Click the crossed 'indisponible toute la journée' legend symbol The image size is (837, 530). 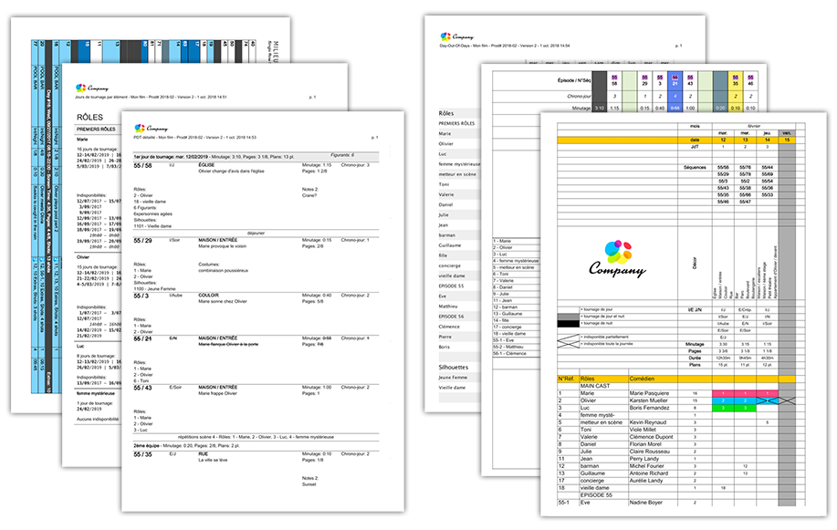[568, 344]
